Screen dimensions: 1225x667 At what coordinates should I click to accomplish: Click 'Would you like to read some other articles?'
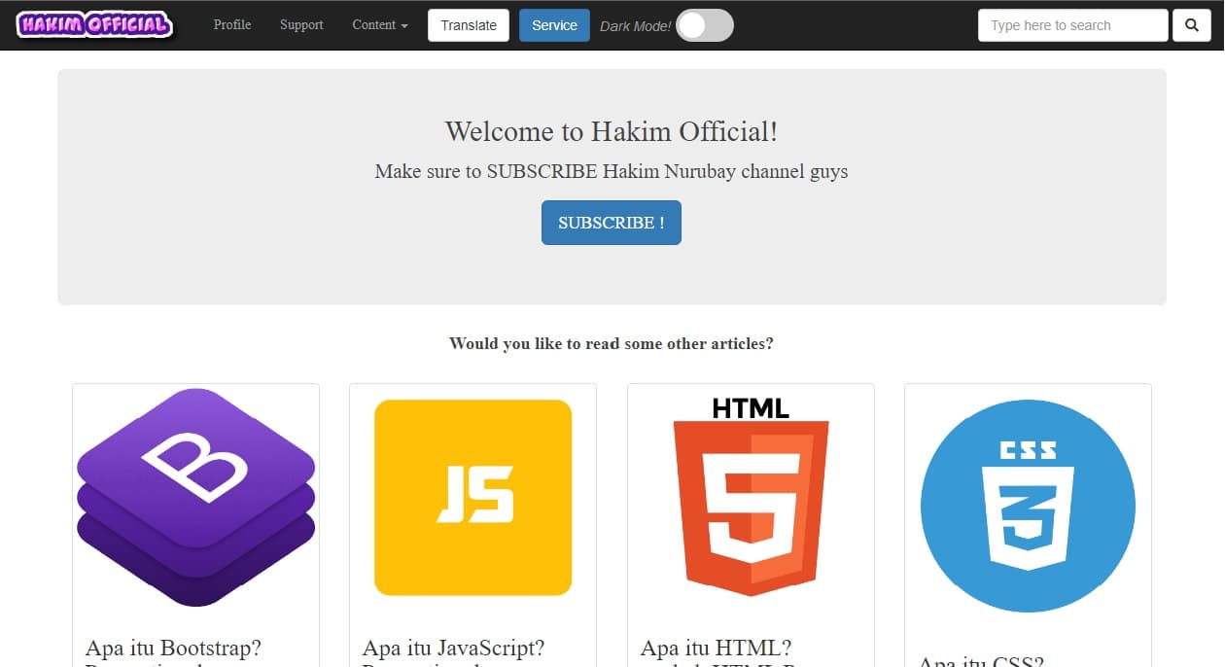(612, 343)
